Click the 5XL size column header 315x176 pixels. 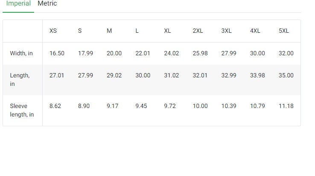pos(284,31)
